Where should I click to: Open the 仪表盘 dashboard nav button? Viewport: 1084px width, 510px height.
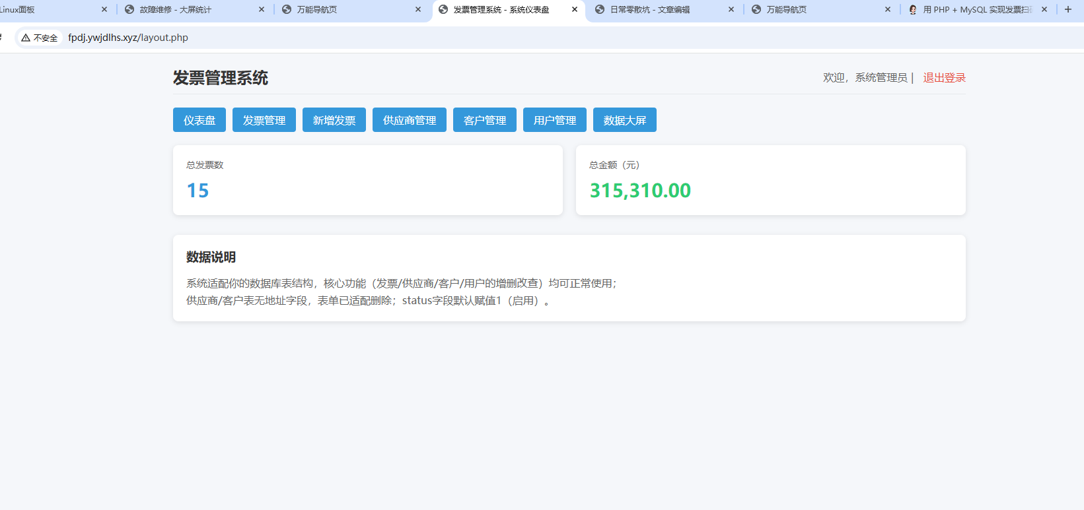point(199,120)
